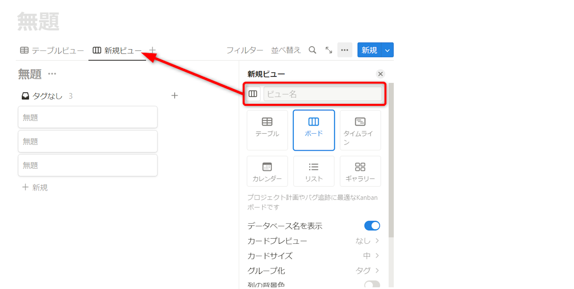
Task: Expand the カードサイズ setting
Action: click(x=313, y=256)
